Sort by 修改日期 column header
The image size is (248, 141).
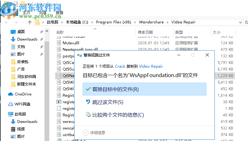(x=145, y=32)
